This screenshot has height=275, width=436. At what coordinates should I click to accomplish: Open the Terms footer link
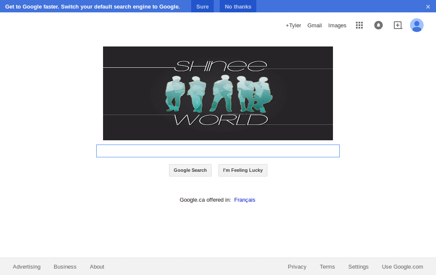point(327,266)
